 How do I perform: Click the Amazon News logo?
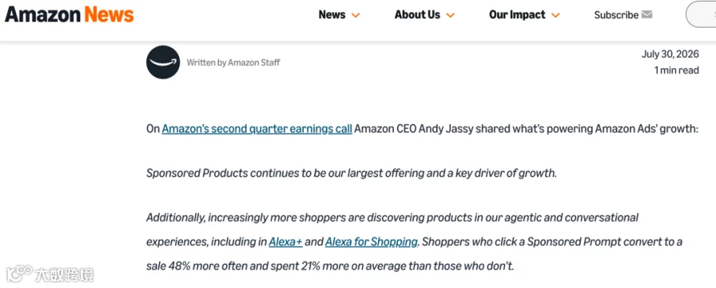(x=69, y=14)
